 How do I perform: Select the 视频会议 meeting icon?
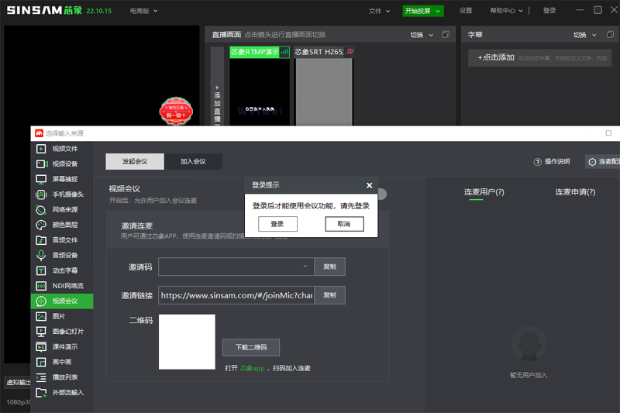(41, 301)
